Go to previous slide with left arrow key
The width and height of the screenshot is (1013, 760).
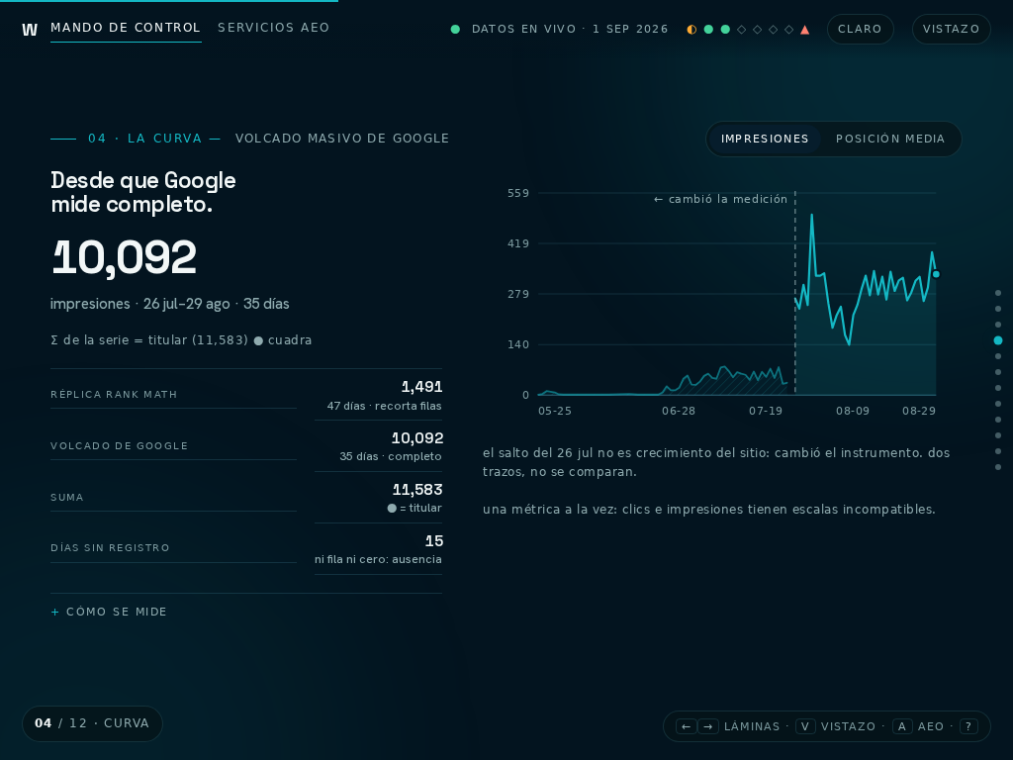tap(687, 726)
